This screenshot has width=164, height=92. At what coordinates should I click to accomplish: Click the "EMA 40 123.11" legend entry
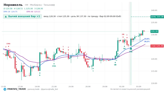point(33,11)
